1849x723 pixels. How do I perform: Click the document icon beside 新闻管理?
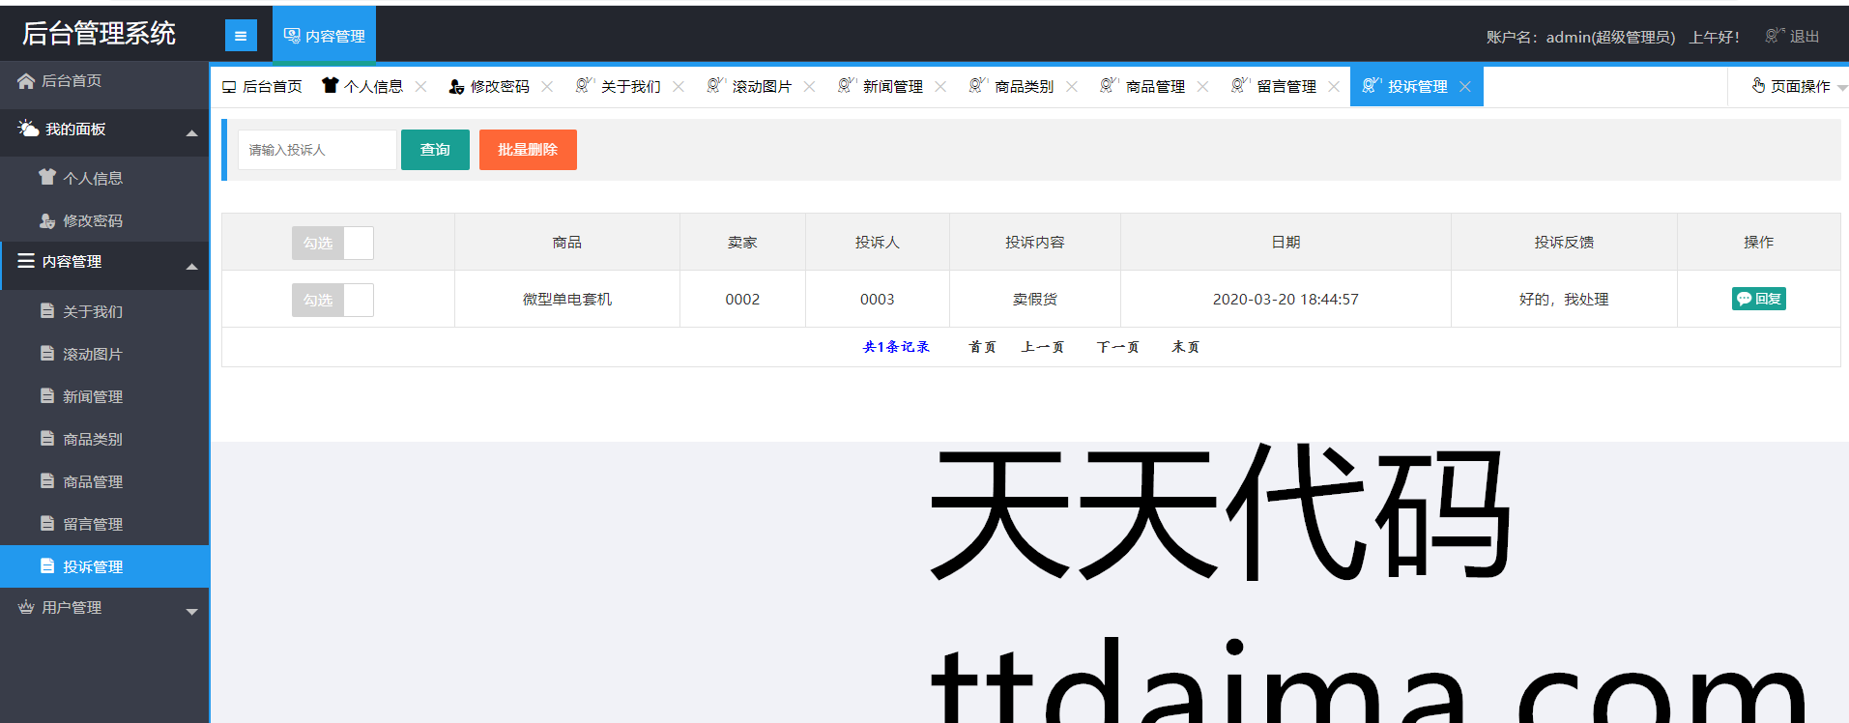tap(47, 396)
